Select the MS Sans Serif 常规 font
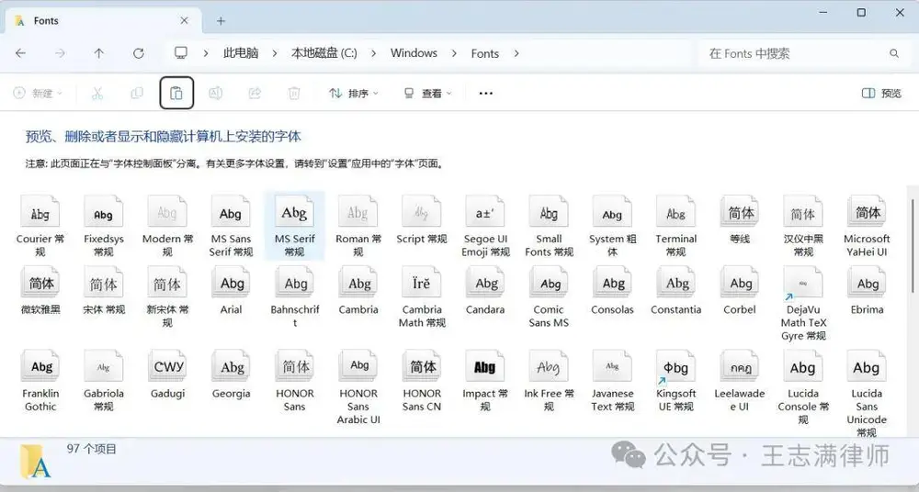Image resolution: width=919 pixels, height=492 pixels. point(231,226)
